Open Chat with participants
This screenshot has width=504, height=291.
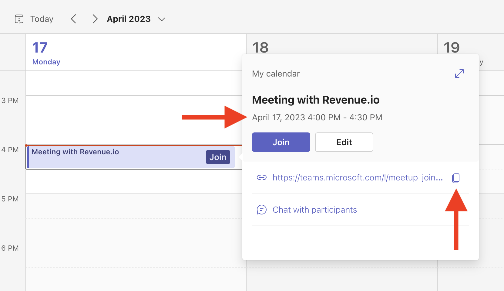pyautogui.click(x=314, y=210)
